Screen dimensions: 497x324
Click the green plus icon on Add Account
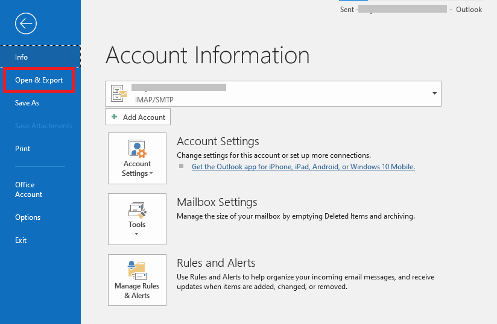[x=115, y=117]
